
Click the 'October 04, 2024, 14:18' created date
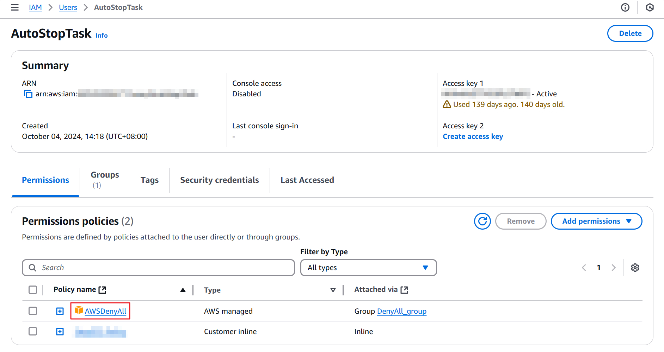click(85, 136)
